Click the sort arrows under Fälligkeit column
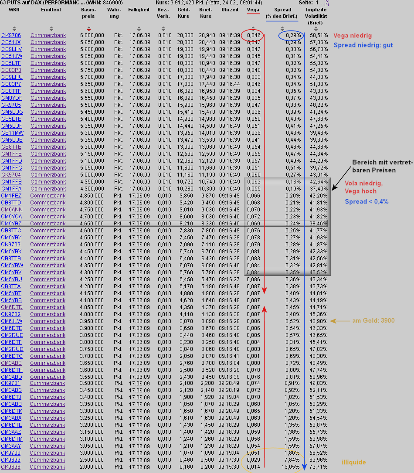414x473 pixels. 139,29
